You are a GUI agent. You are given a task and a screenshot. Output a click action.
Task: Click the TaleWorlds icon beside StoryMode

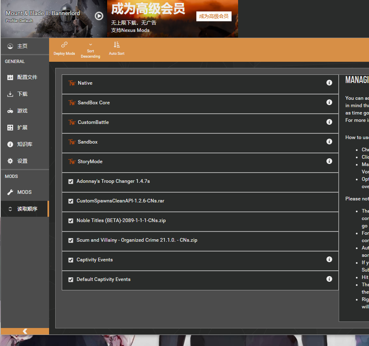click(x=72, y=162)
